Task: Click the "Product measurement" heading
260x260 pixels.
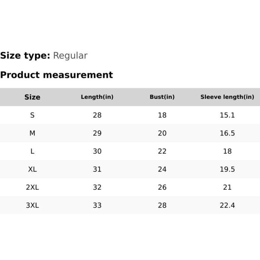Action: tap(57, 75)
